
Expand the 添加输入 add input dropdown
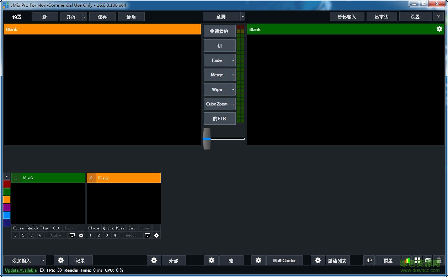click(44, 260)
